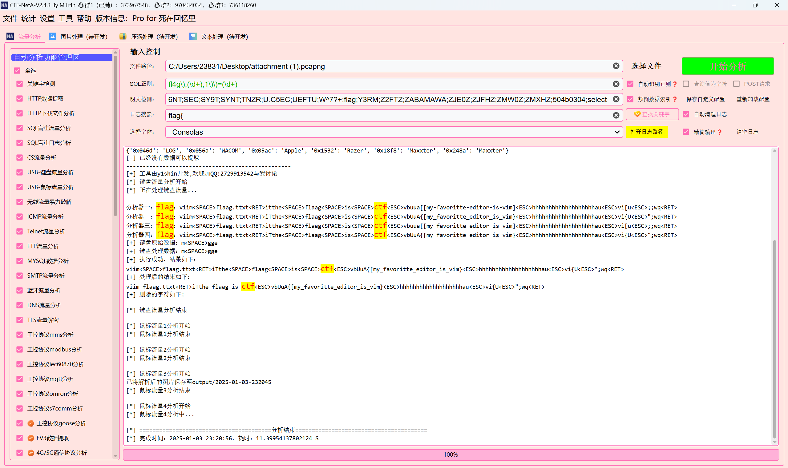
Task: Click the NEW badge beside 4G/5G通信协议分析
Action: (30, 453)
